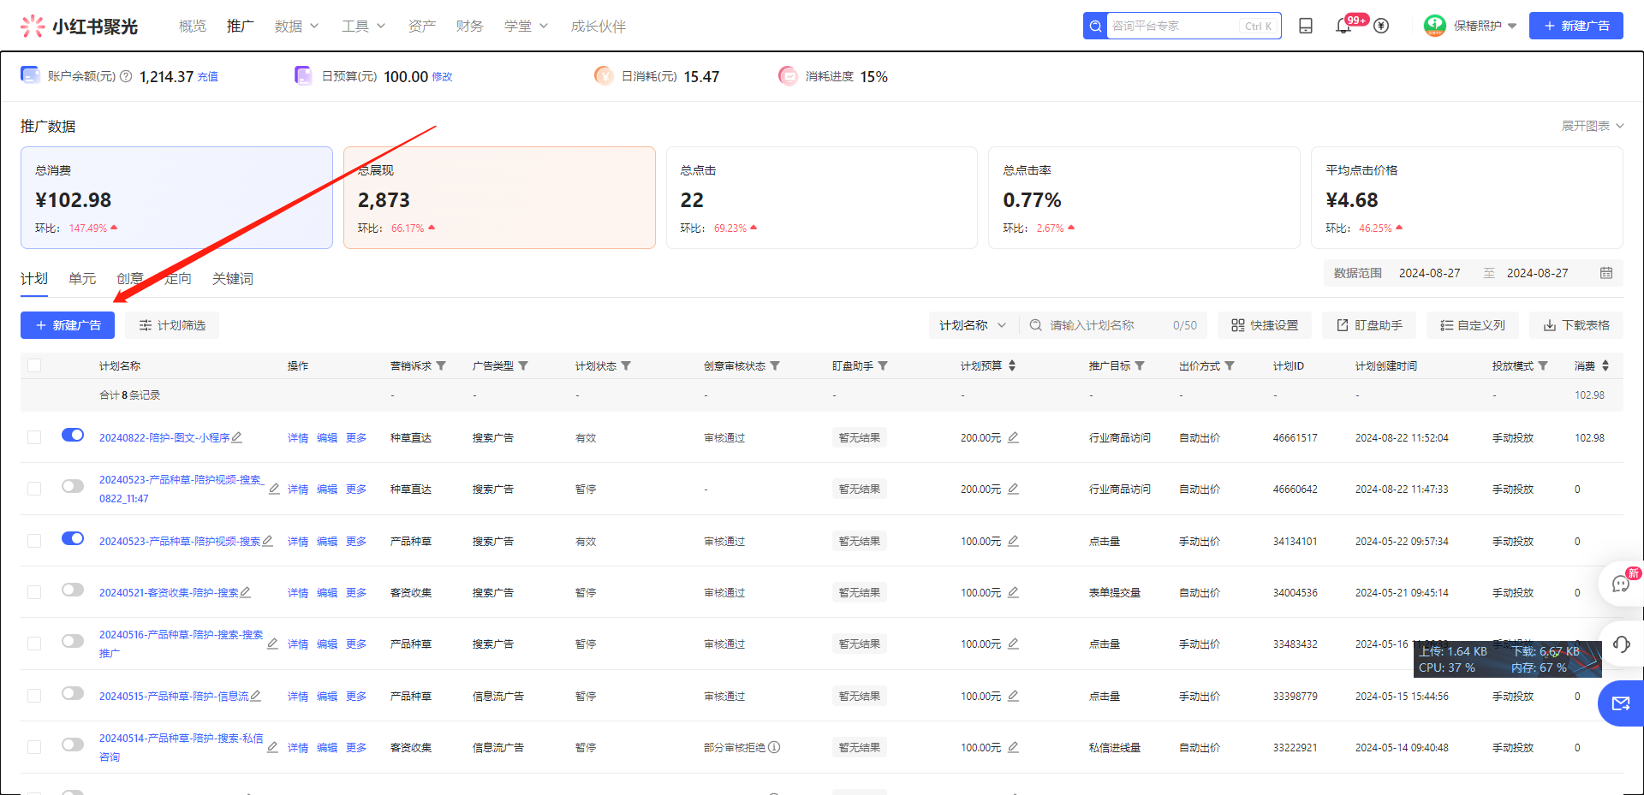The image size is (1644, 795).
Task: Click the 请输入计划名称 search field
Action: pos(1113,325)
